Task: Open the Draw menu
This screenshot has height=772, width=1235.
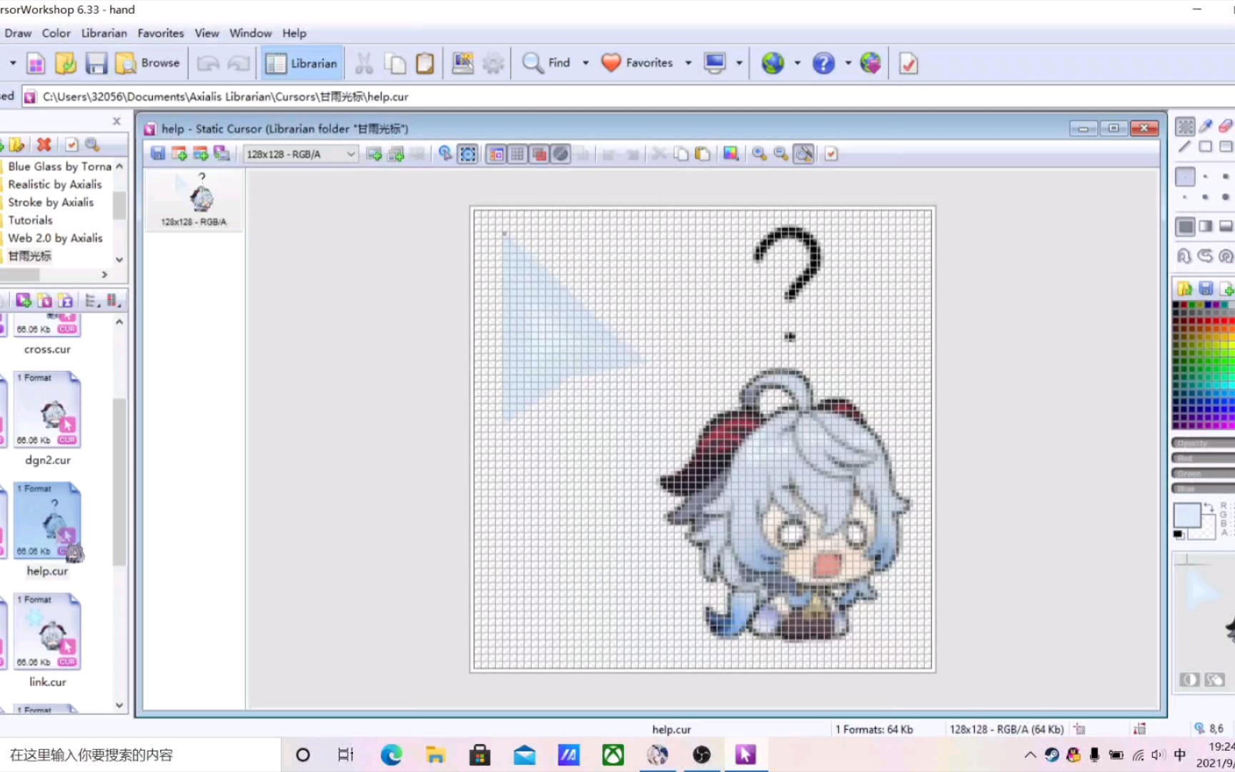Action: (18, 33)
